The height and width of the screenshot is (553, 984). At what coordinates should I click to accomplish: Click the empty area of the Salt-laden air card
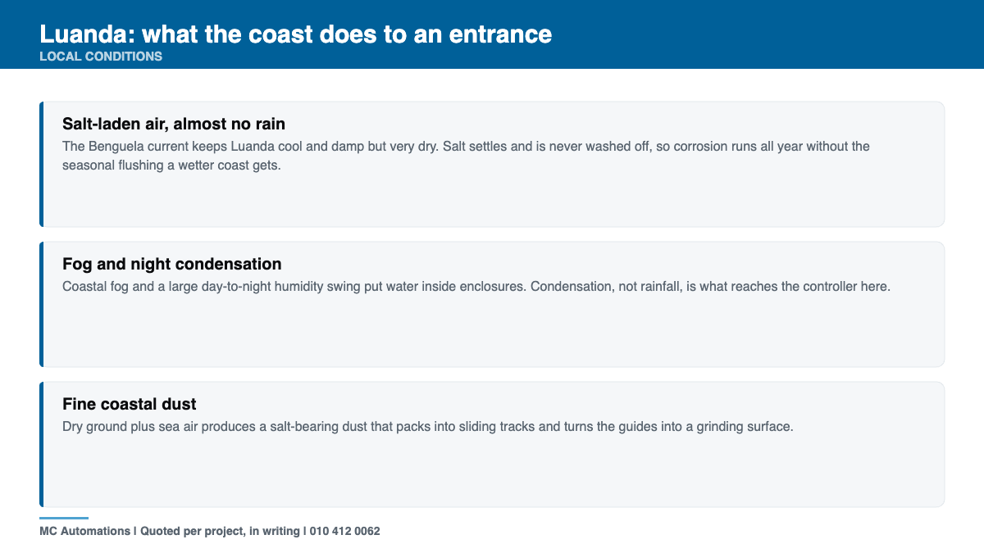pos(492,201)
